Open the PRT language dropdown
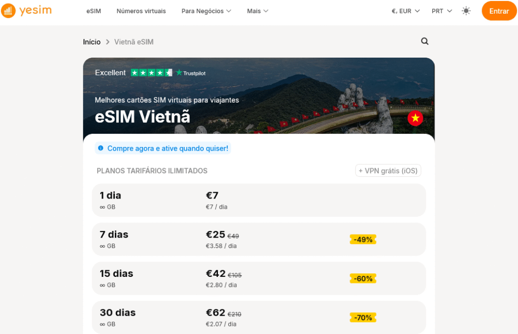Image resolution: width=518 pixels, height=334 pixels. pos(441,11)
